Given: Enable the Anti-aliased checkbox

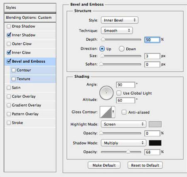Looking at the screenshot, I should tap(124, 112).
